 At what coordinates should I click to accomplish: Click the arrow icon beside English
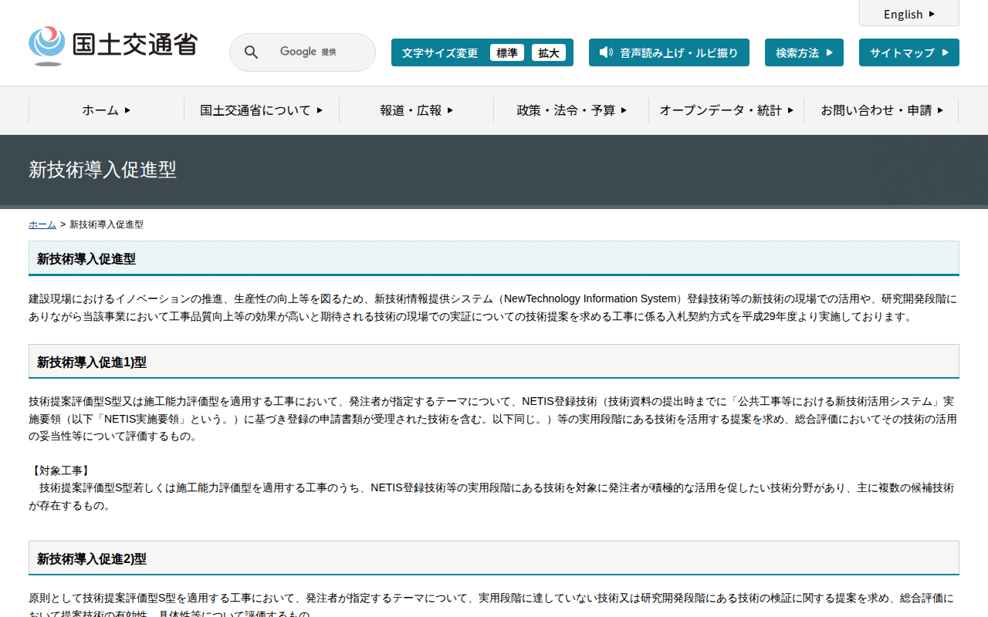(932, 14)
